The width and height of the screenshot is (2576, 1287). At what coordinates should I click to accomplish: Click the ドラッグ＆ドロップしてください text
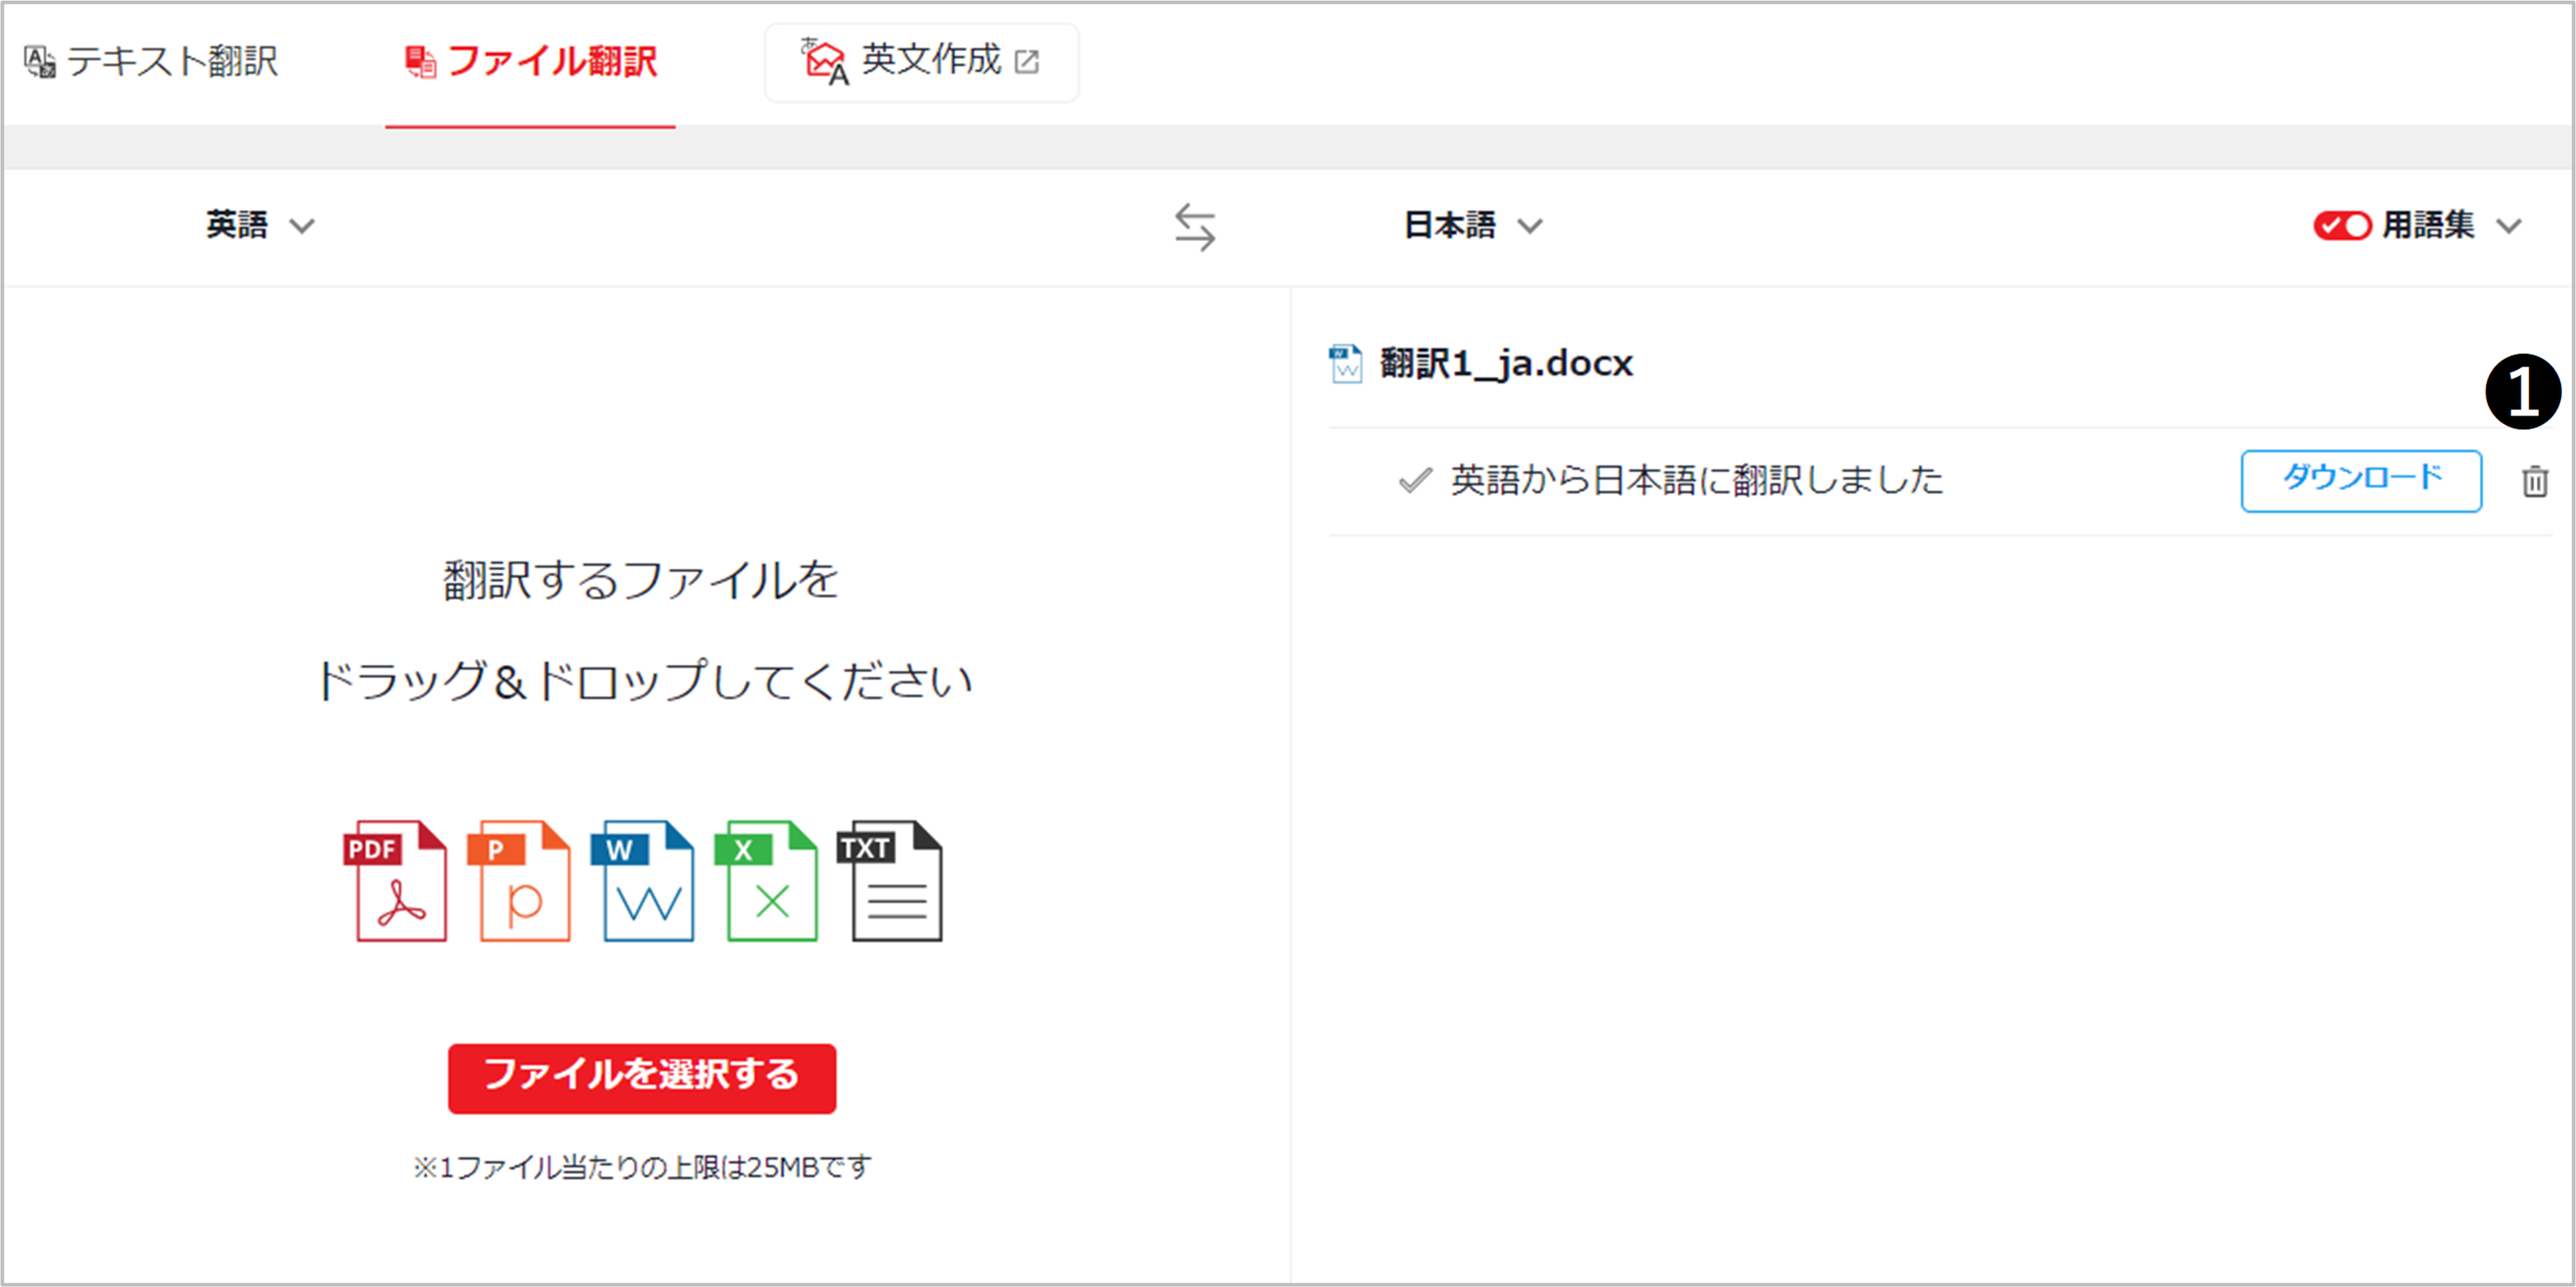coord(644,681)
